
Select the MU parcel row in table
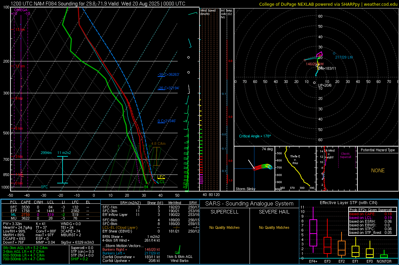tap(50, 218)
